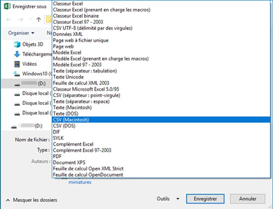Click the Excel icon in the title bar
The height and width of the screenshot is (209, 273).
point(7,7)
